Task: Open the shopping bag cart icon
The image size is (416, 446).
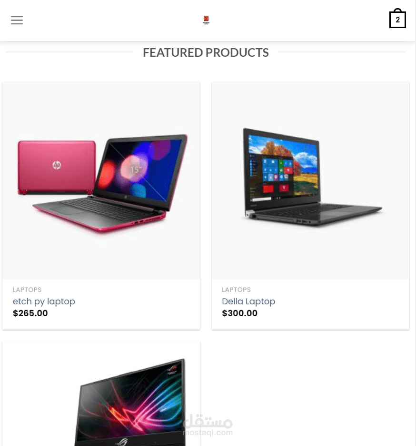Action: pyautogui.click(x=397, y=19)
